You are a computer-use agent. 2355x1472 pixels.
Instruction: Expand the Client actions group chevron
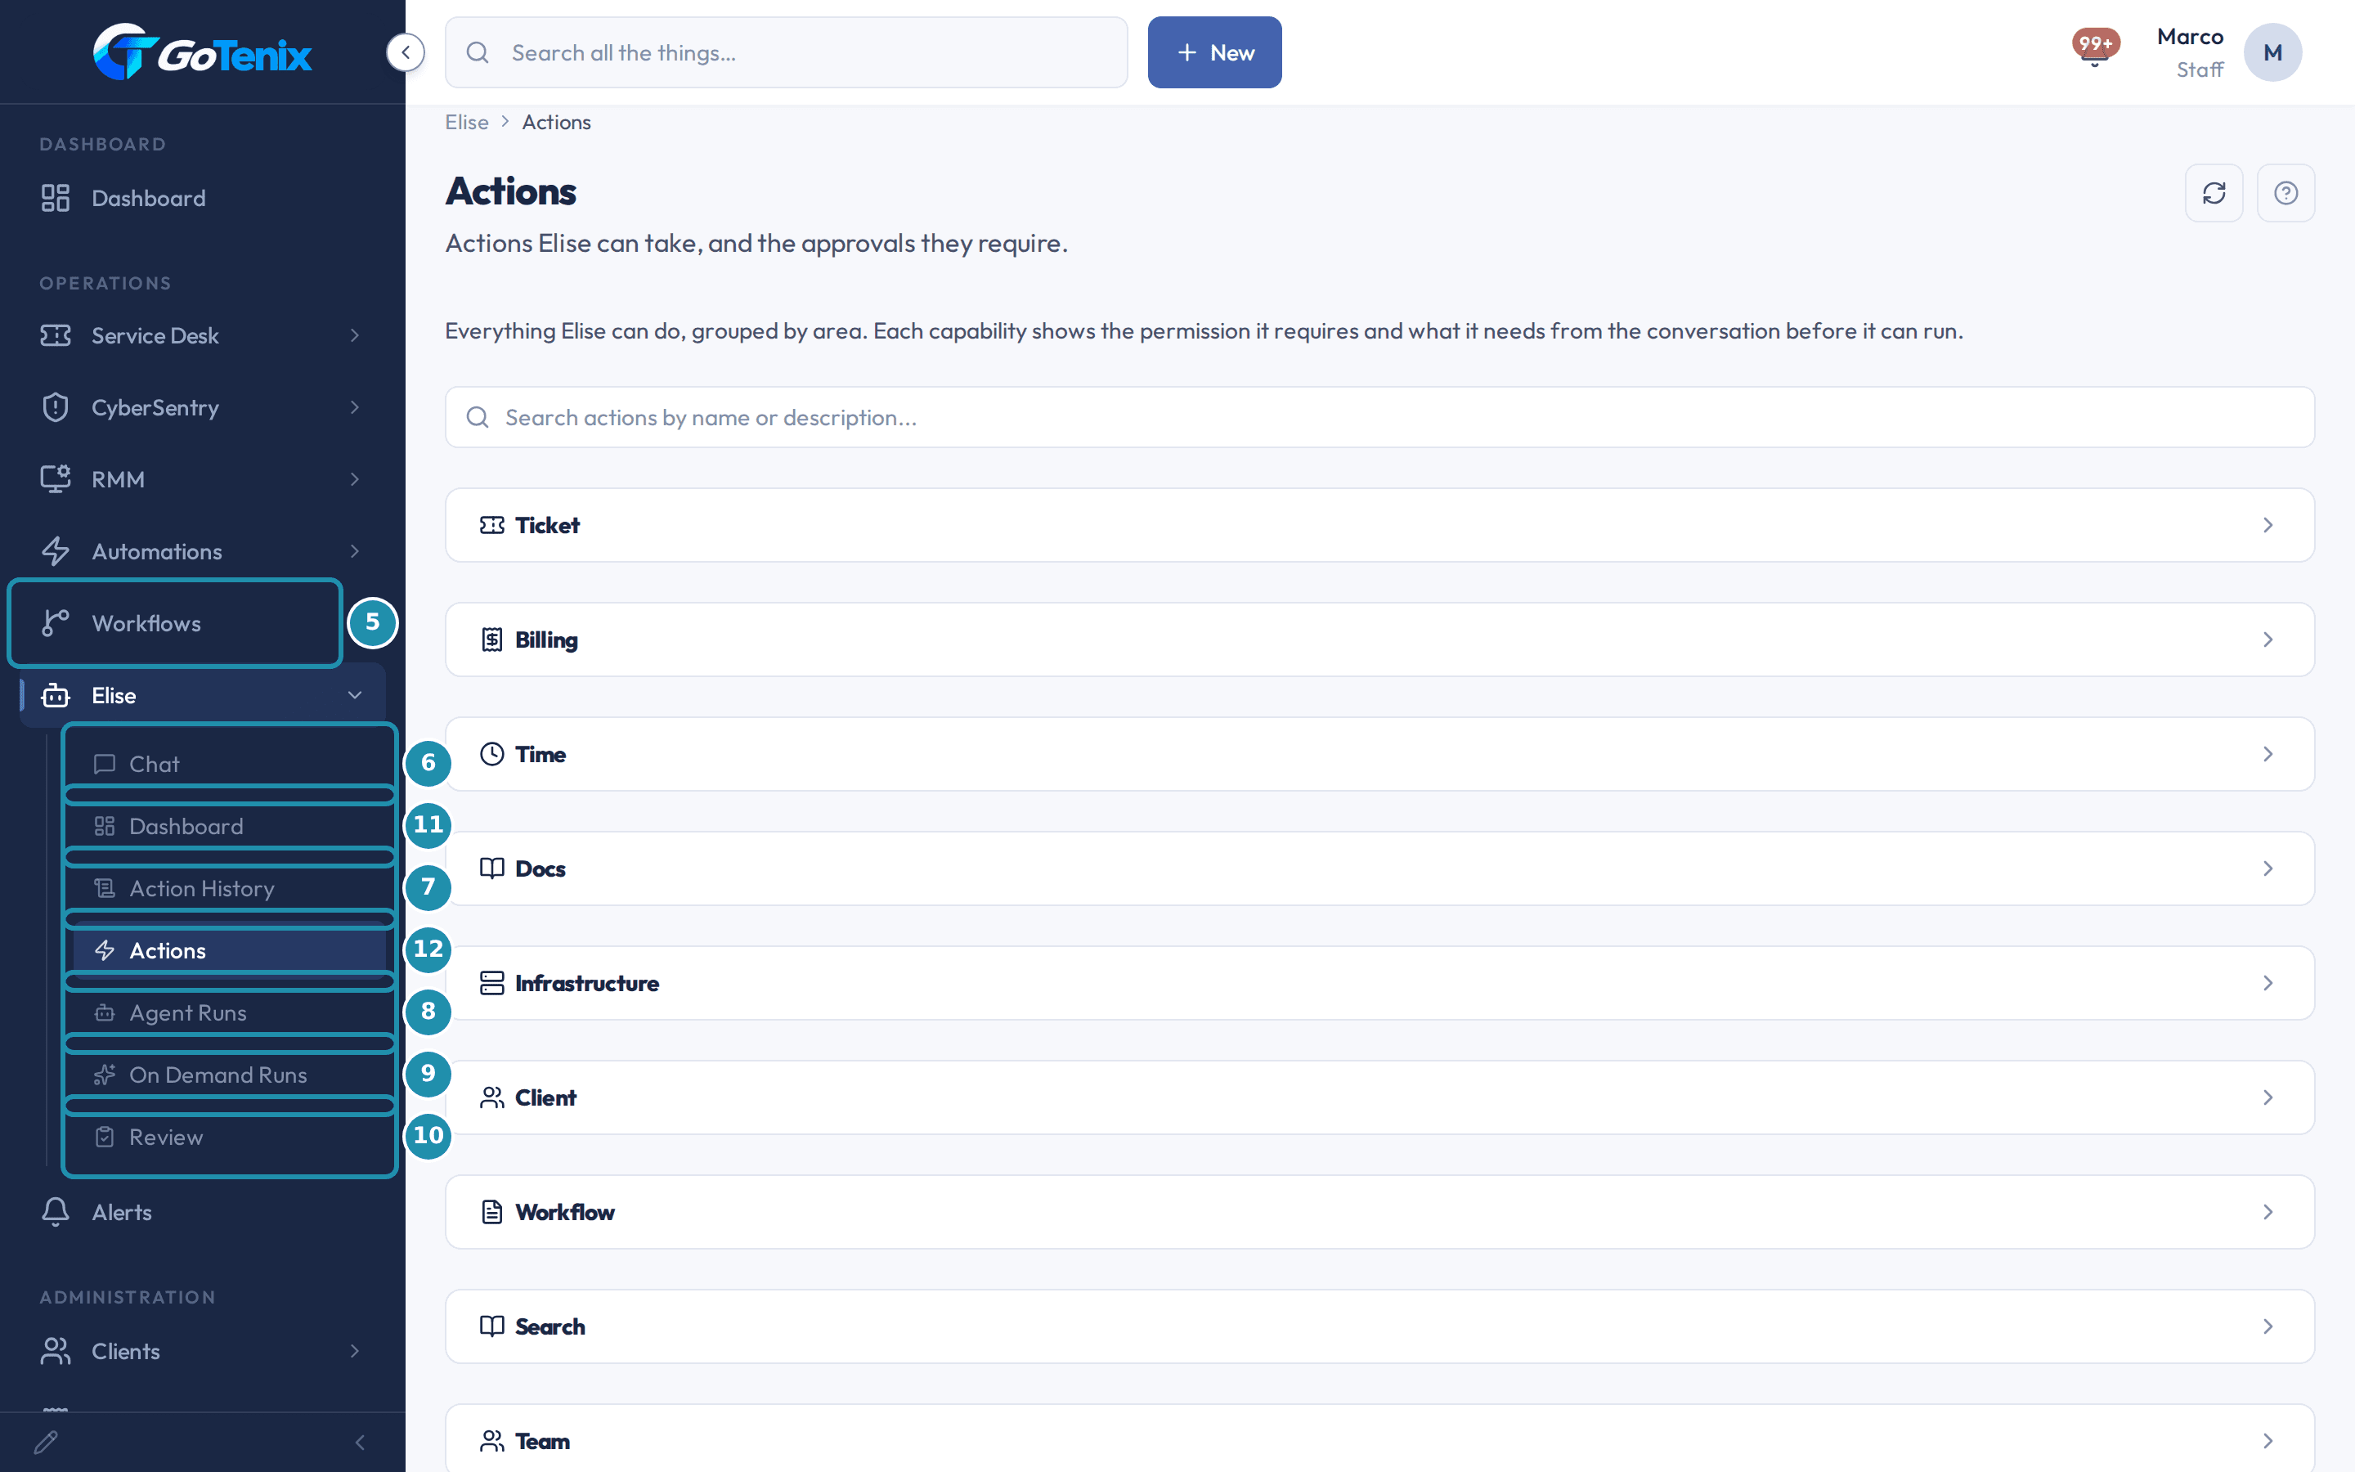2268,1097
